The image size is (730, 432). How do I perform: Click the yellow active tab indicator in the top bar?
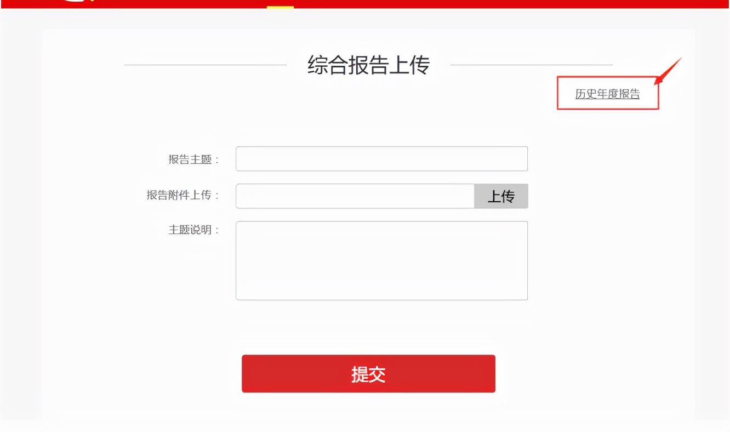tap(280, 7)
